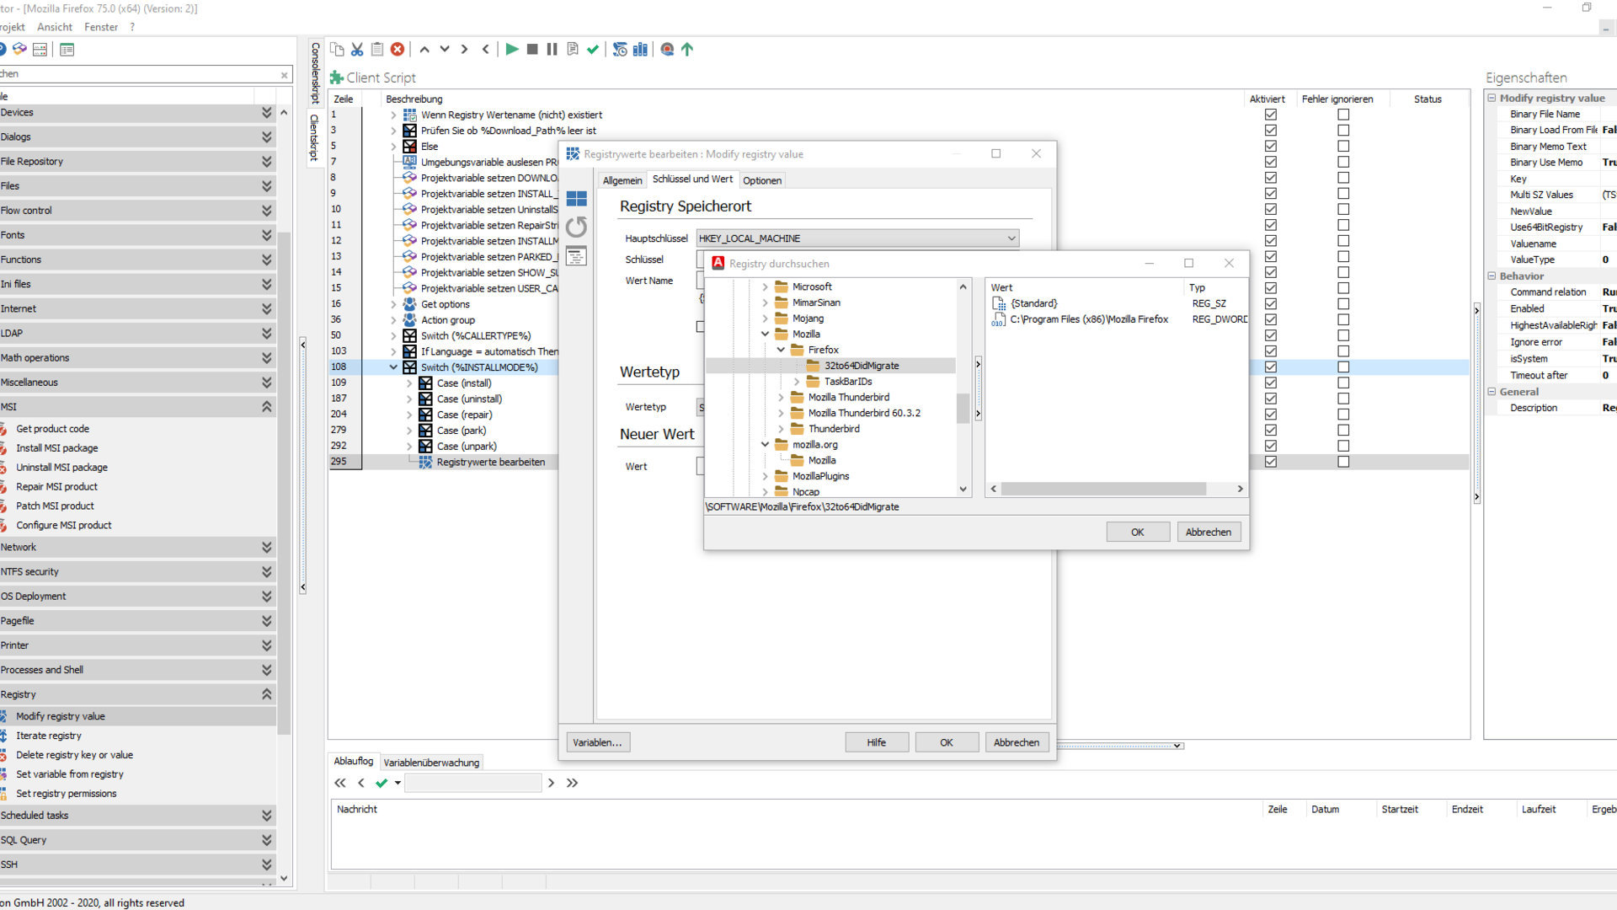Click the refresh arrow icon in dialog sidebar
Viewport: 1617px width, 910px height.
pos(577,227)
